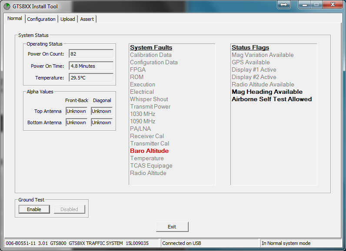Click the Display #2 Active flag
The image size is (346, 251).
tap(254, 77)
